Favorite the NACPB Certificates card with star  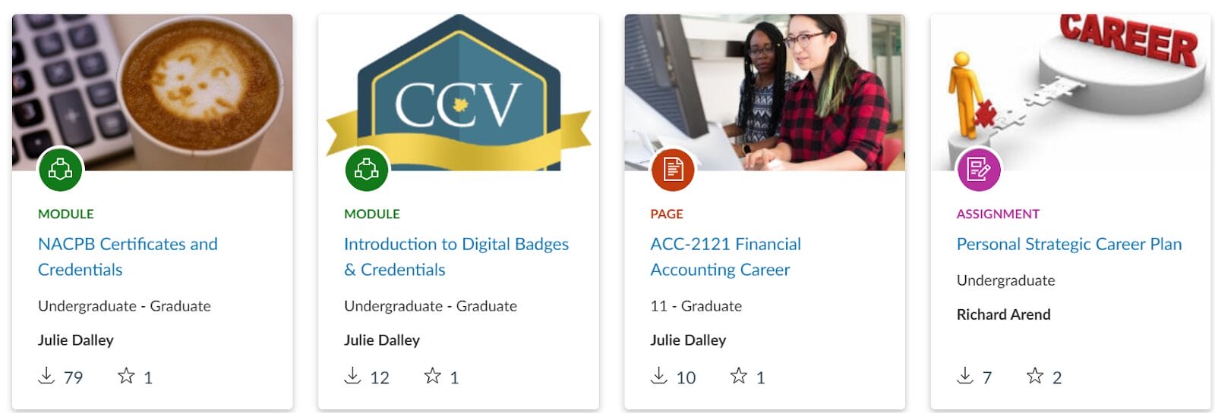pyautogui.click(x=126, y=376)
